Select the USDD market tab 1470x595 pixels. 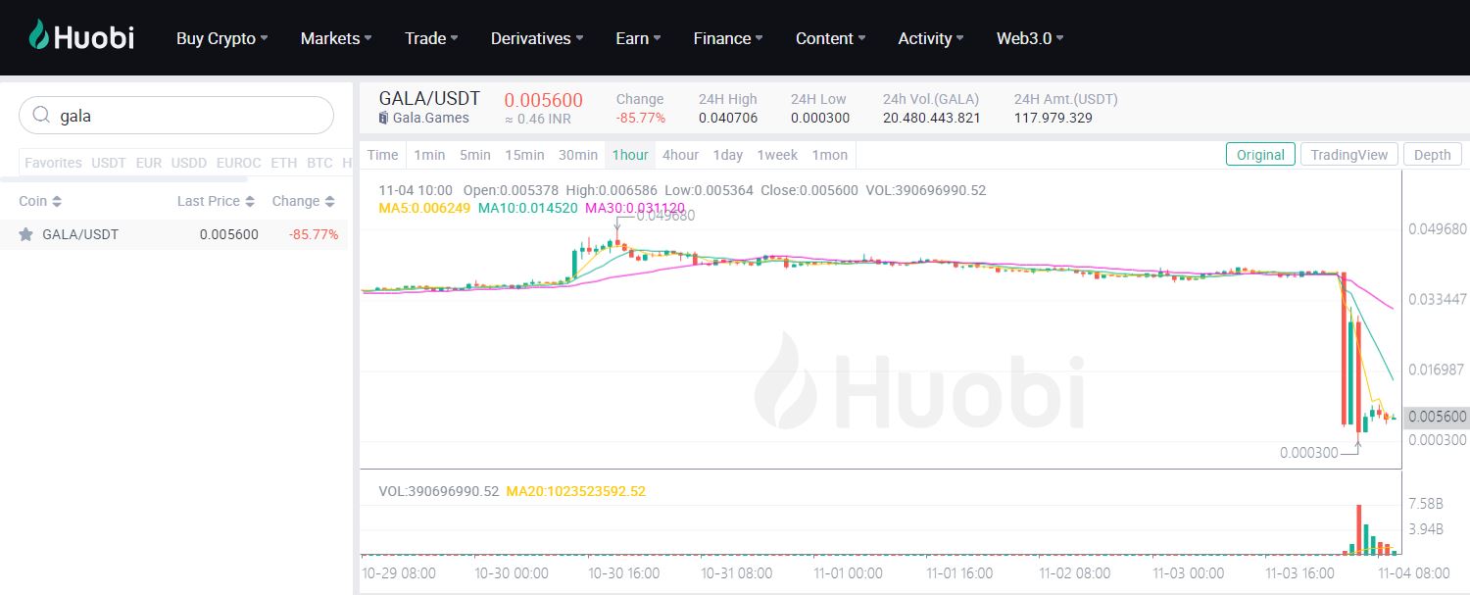click(189, 163)
